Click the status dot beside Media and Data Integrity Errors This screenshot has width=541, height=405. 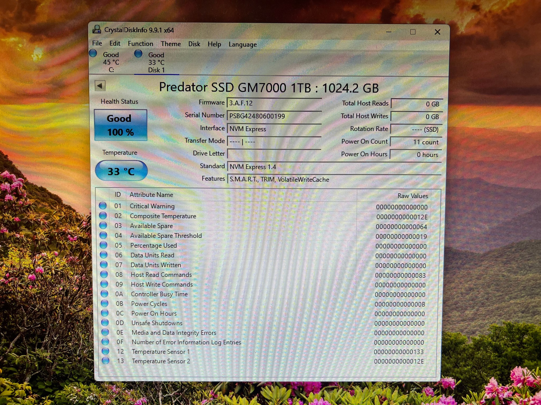tap(105, 332)
